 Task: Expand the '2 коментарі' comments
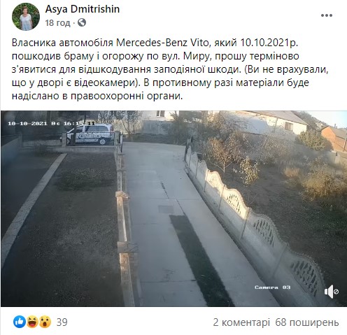click(241, 322)
